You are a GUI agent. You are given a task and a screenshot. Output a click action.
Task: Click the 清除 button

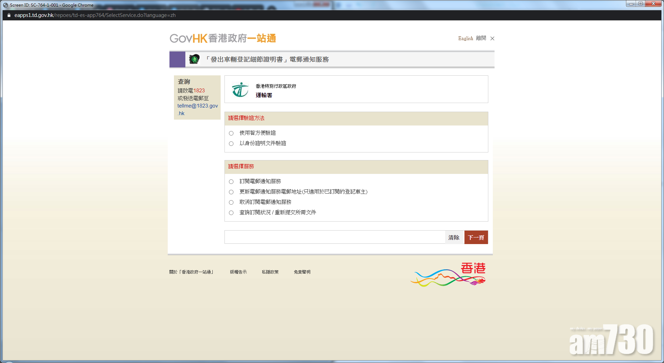click(x=454, y=237)
